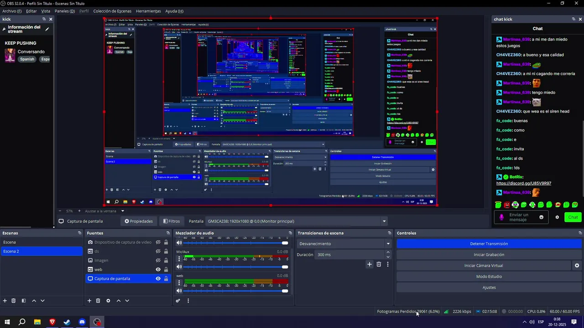
Task: Toggle lock on the ds source
Action: [166, 251]
